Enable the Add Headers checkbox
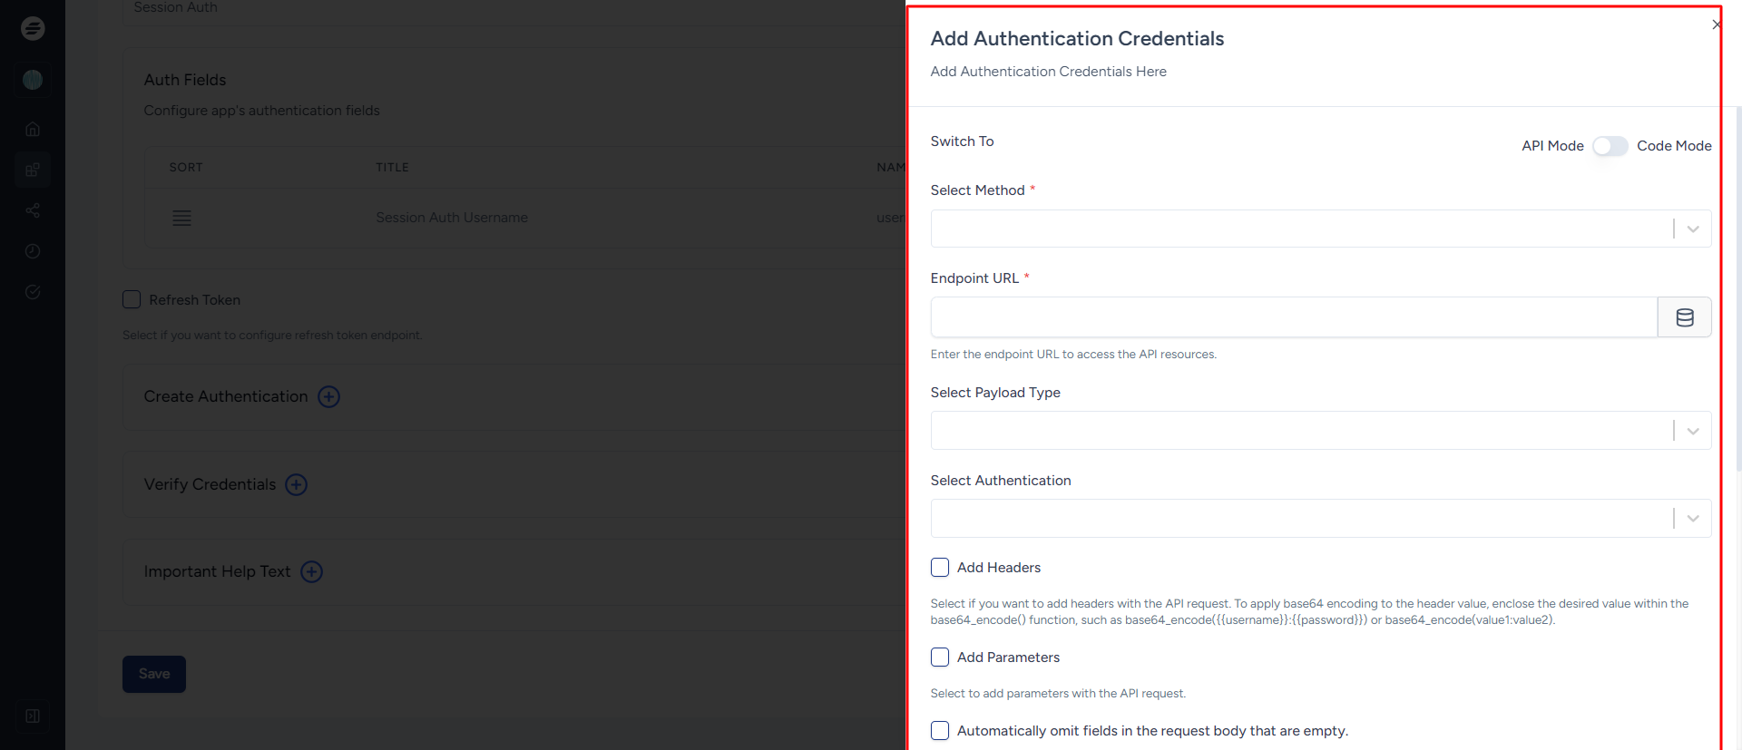Image resolution: width=1742 pixels, height=750 pixels. 940,568
